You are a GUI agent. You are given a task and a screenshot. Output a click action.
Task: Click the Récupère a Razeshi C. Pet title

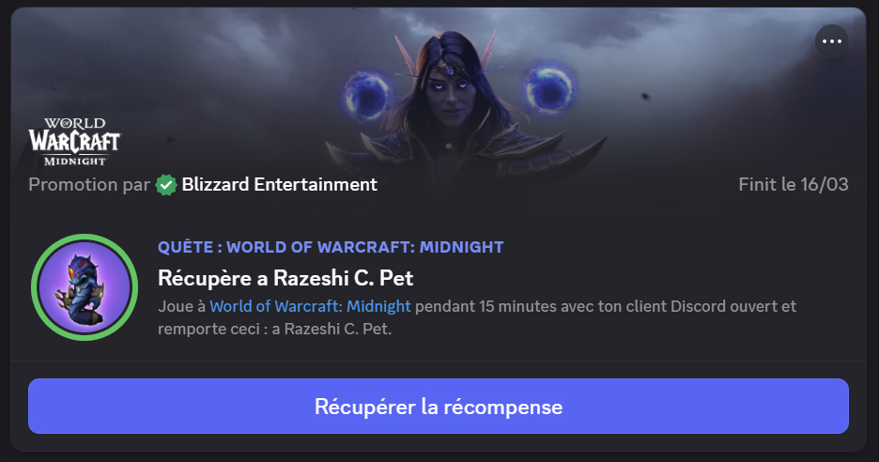pos(285,278)
